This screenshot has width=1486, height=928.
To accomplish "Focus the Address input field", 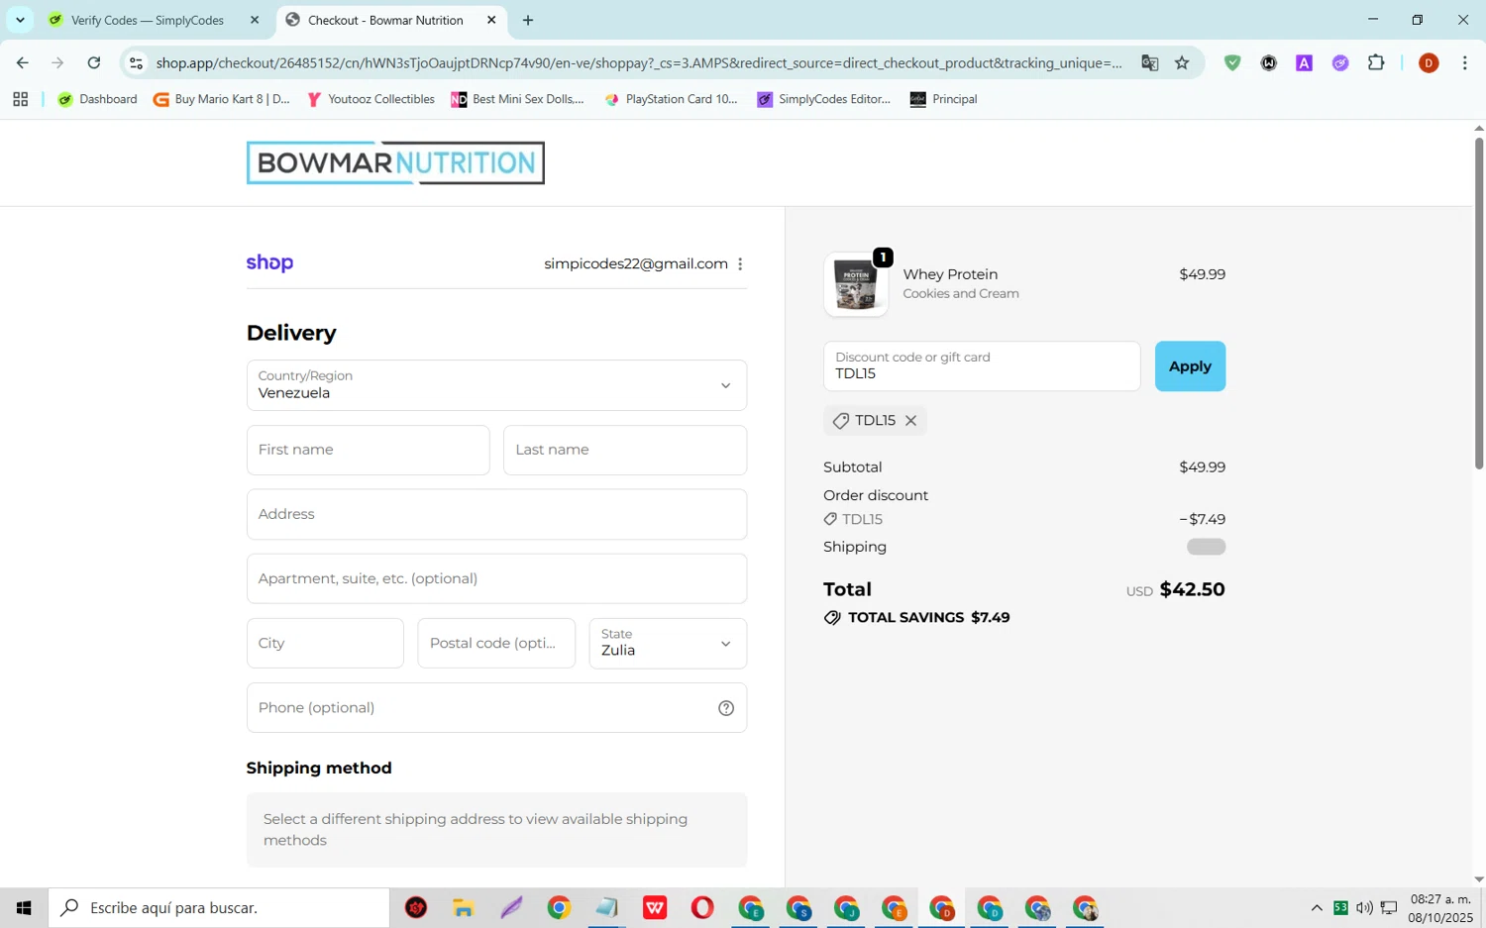I will pos(496,514).
